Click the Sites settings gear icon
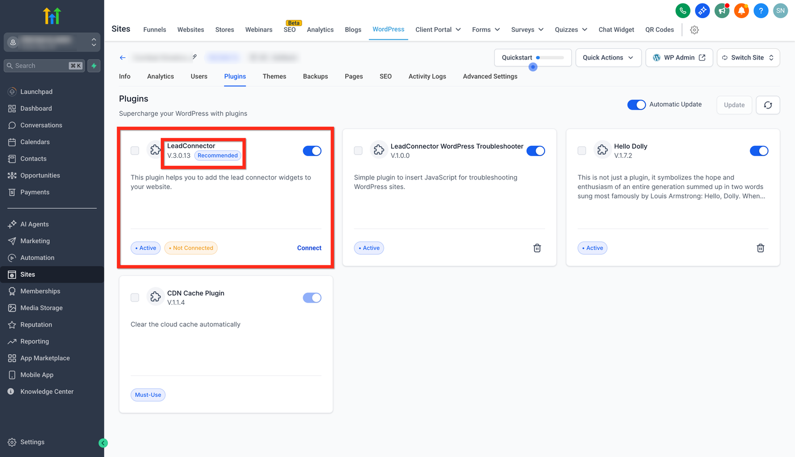Image resolution: width=795 pixels, height=457 pixels. tap(694, 30)
